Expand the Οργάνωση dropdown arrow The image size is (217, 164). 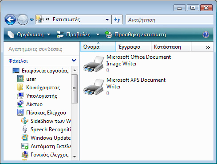pyautogui.click(x=48, y=35)
